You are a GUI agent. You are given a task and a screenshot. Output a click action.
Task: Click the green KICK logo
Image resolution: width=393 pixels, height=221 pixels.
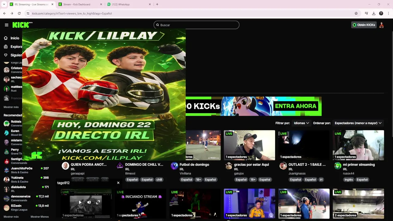[x=22, y=25]
